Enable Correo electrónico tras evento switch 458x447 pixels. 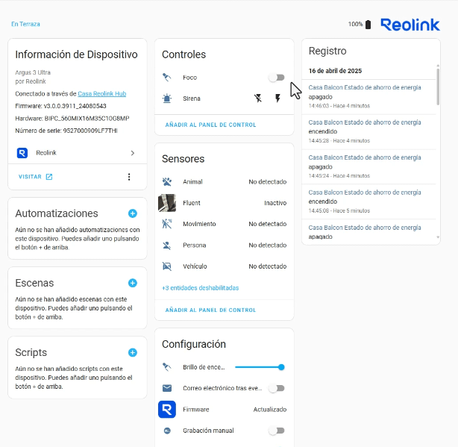[x=277, y=388]
